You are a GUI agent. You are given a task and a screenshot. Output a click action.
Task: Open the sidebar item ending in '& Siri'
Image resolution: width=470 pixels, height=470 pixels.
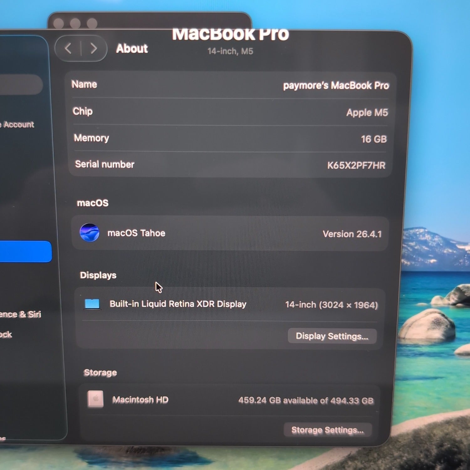coord(20,314)
